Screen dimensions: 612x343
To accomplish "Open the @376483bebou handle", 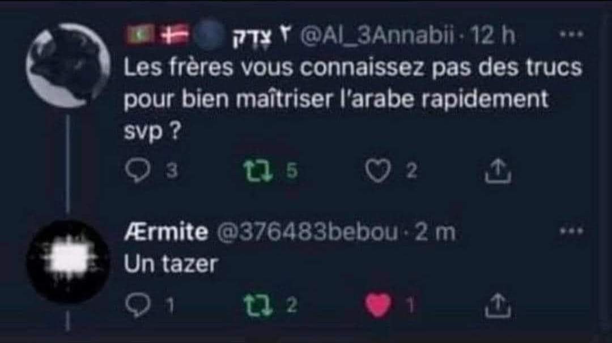I will pyautogui.click(x=307, y=232).
